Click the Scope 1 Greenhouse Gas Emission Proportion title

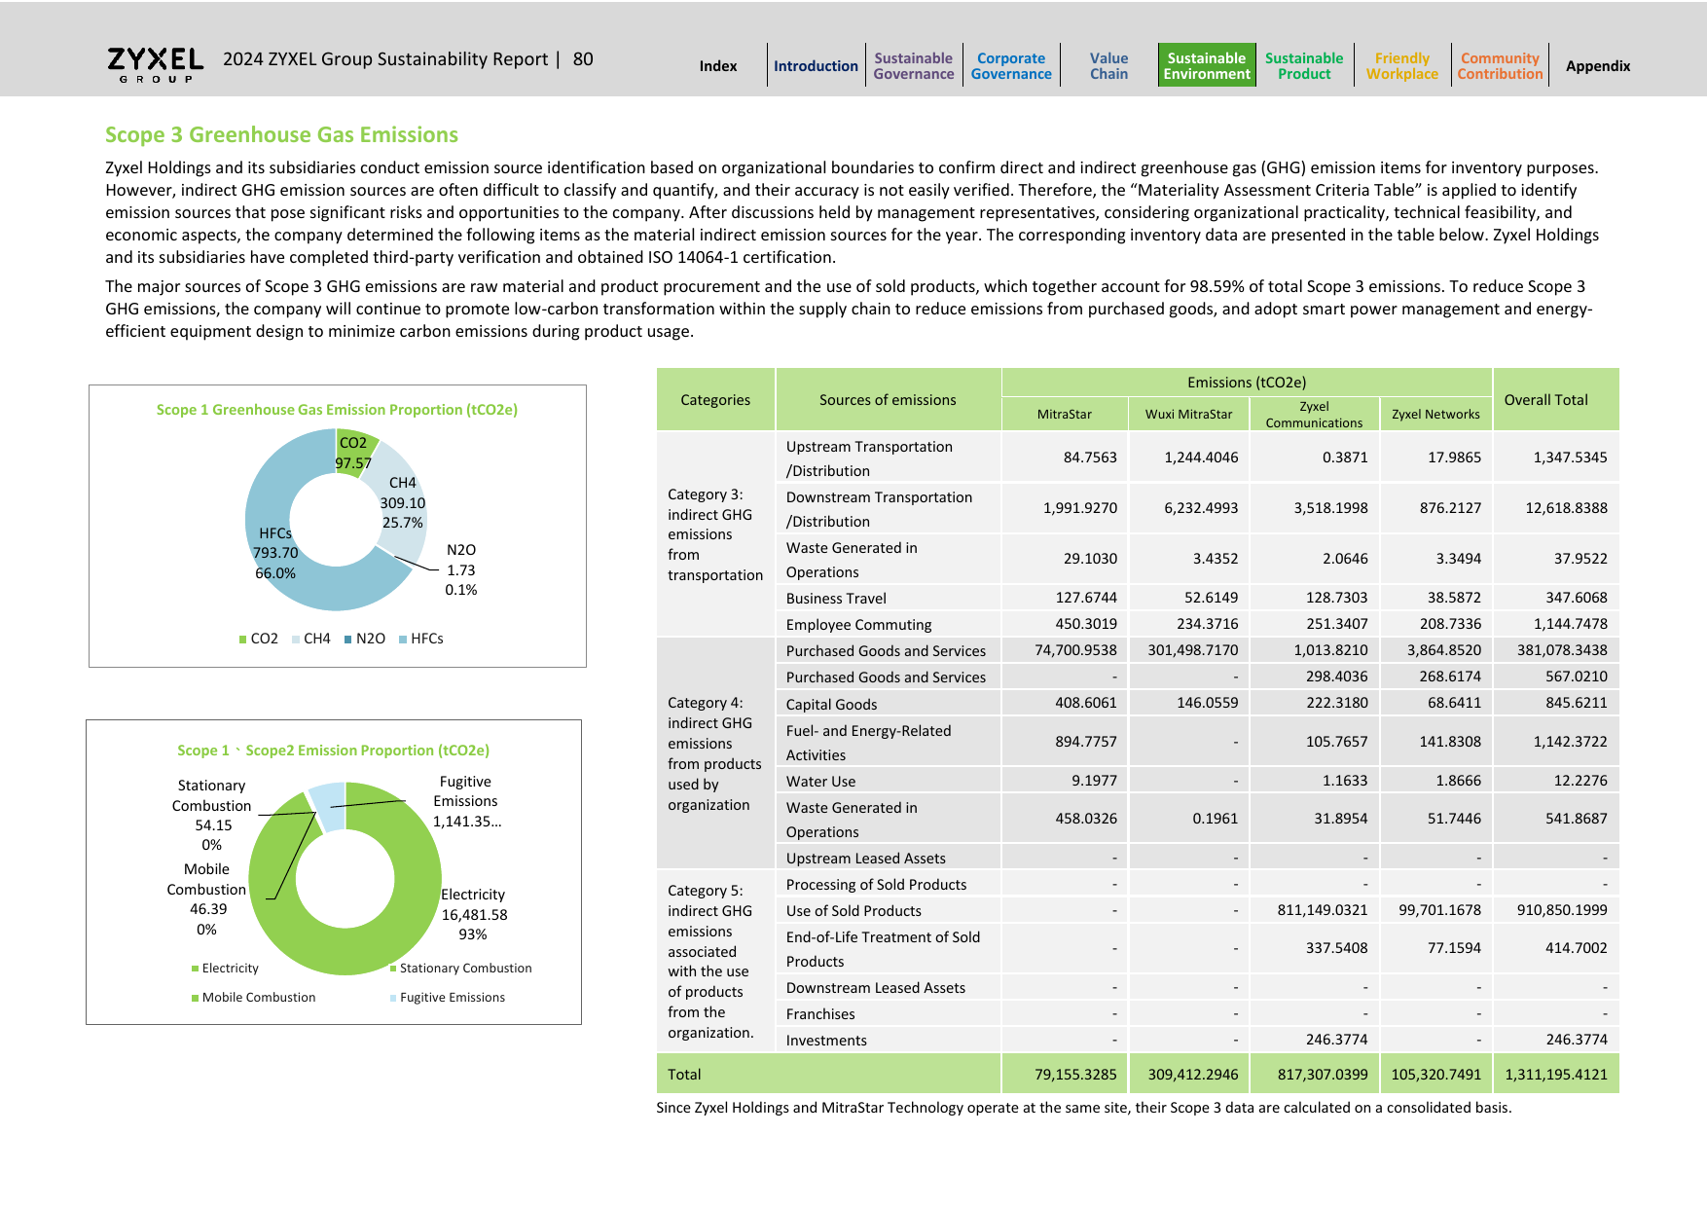337,410
